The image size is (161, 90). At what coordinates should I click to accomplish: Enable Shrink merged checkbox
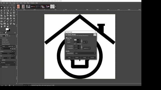pyautogui.click(x=1, y=67)
